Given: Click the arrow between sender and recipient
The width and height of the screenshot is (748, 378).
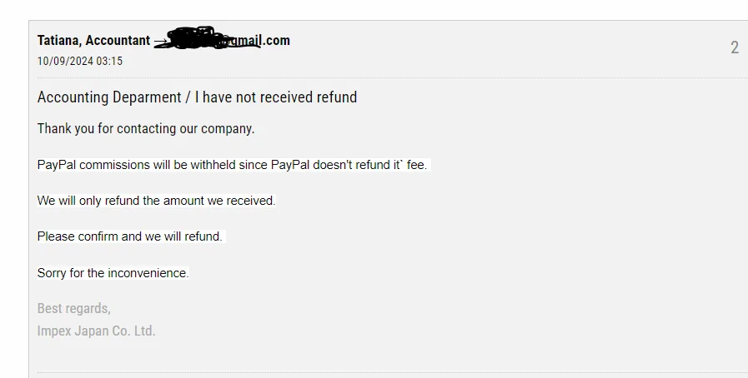Looking at the screenshot, I should 160,42.
